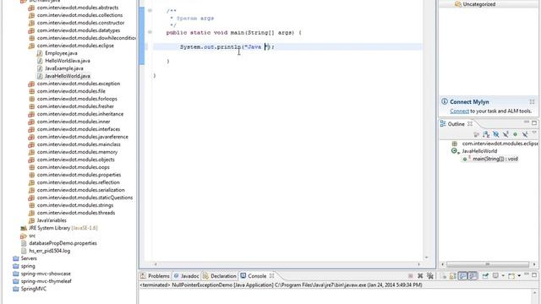Open the Outline View Menu dropdown
541x304 pixels.
coord(534,133)
